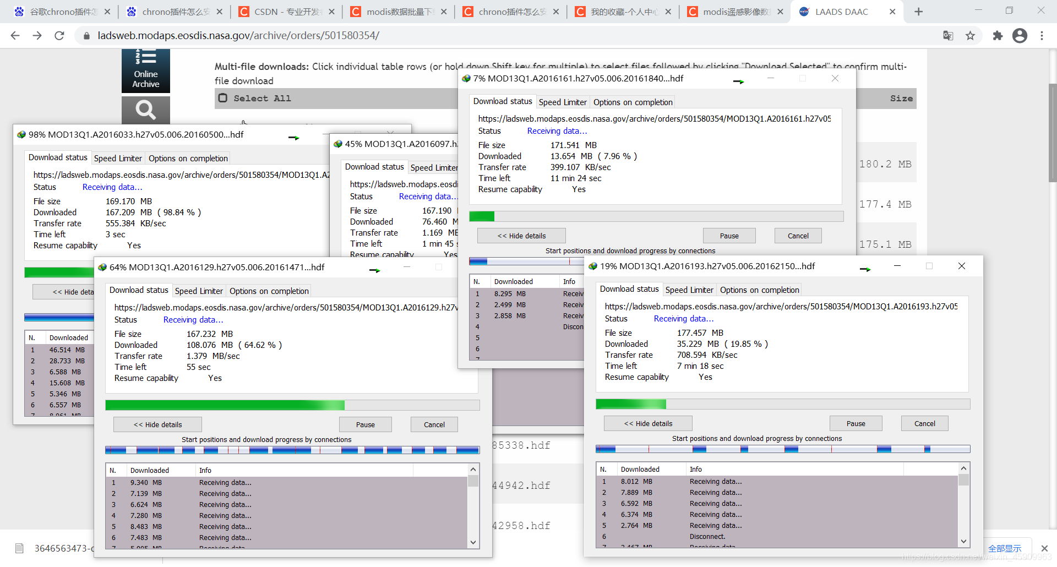Screen dimensions: 1057x567
Task: Open Options on completion in A2016193 window
Action: coord(759,290)
